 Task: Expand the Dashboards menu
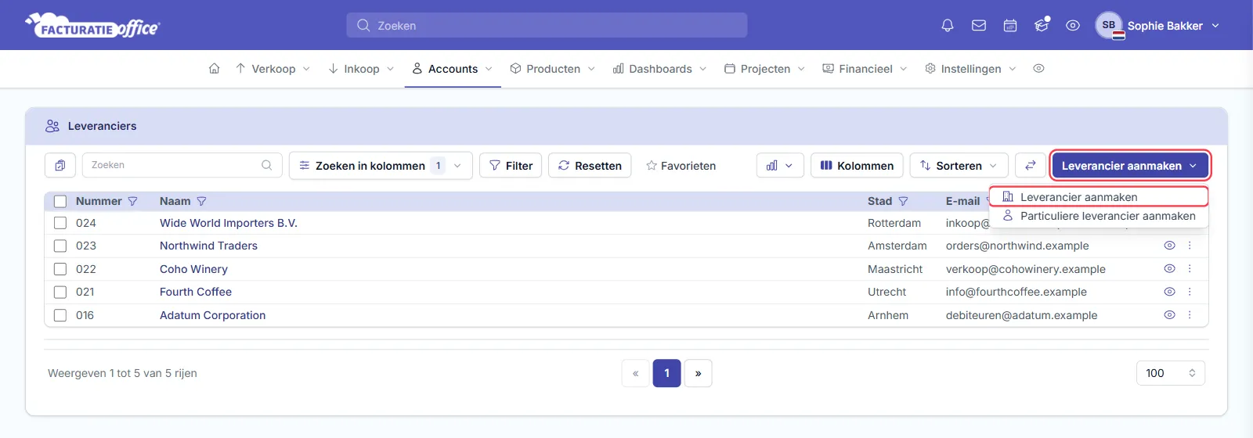[659, 69]
